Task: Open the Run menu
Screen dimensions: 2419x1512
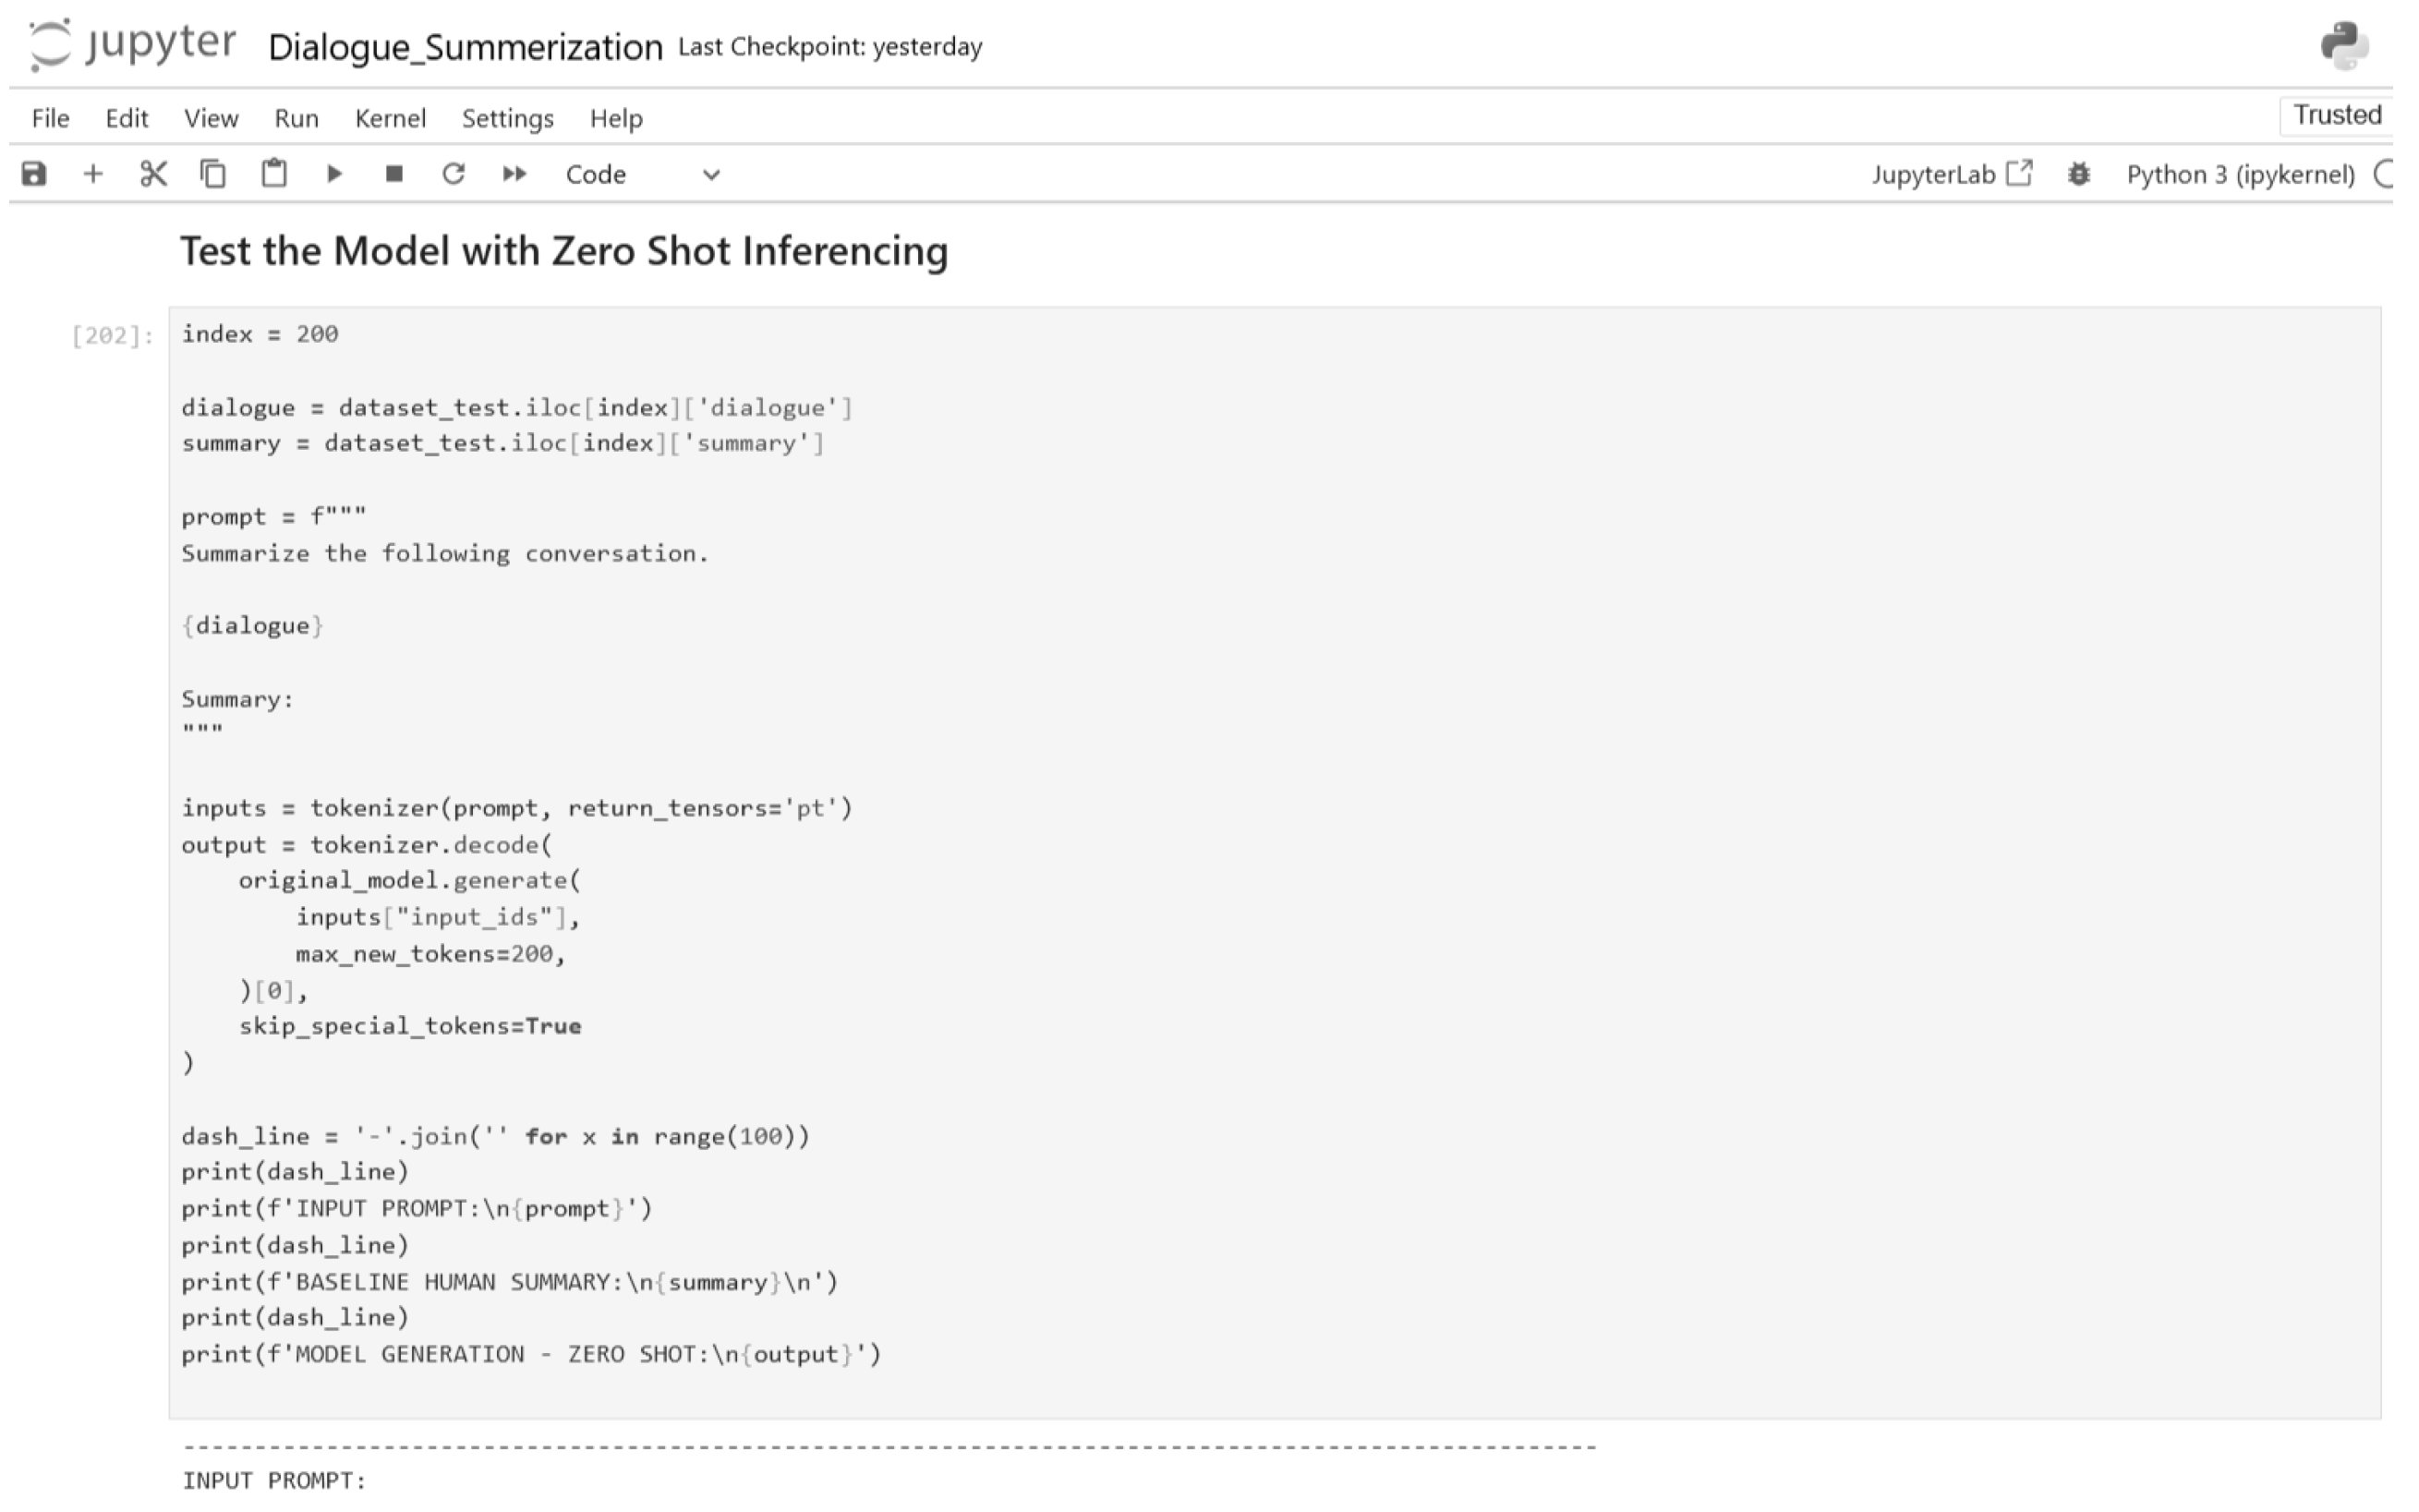Action: click(x=296, y=118)
